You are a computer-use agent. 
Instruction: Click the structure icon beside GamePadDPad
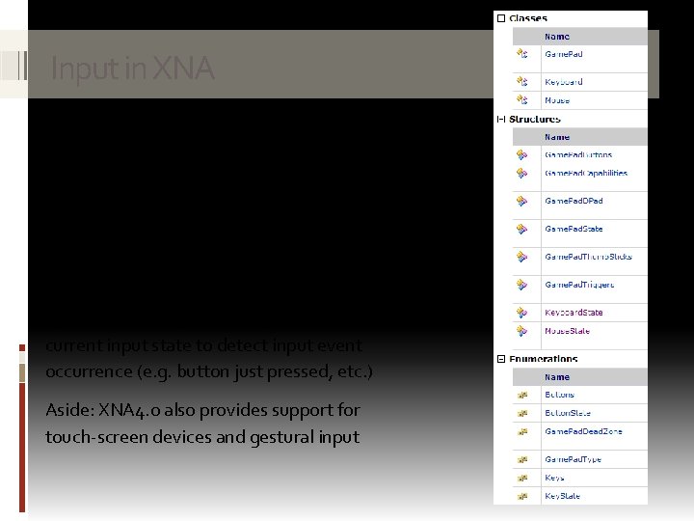point(522,201)
